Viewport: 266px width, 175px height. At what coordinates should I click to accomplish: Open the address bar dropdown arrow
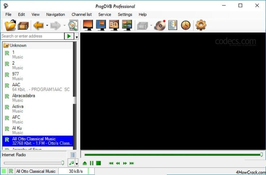[77, 37]
